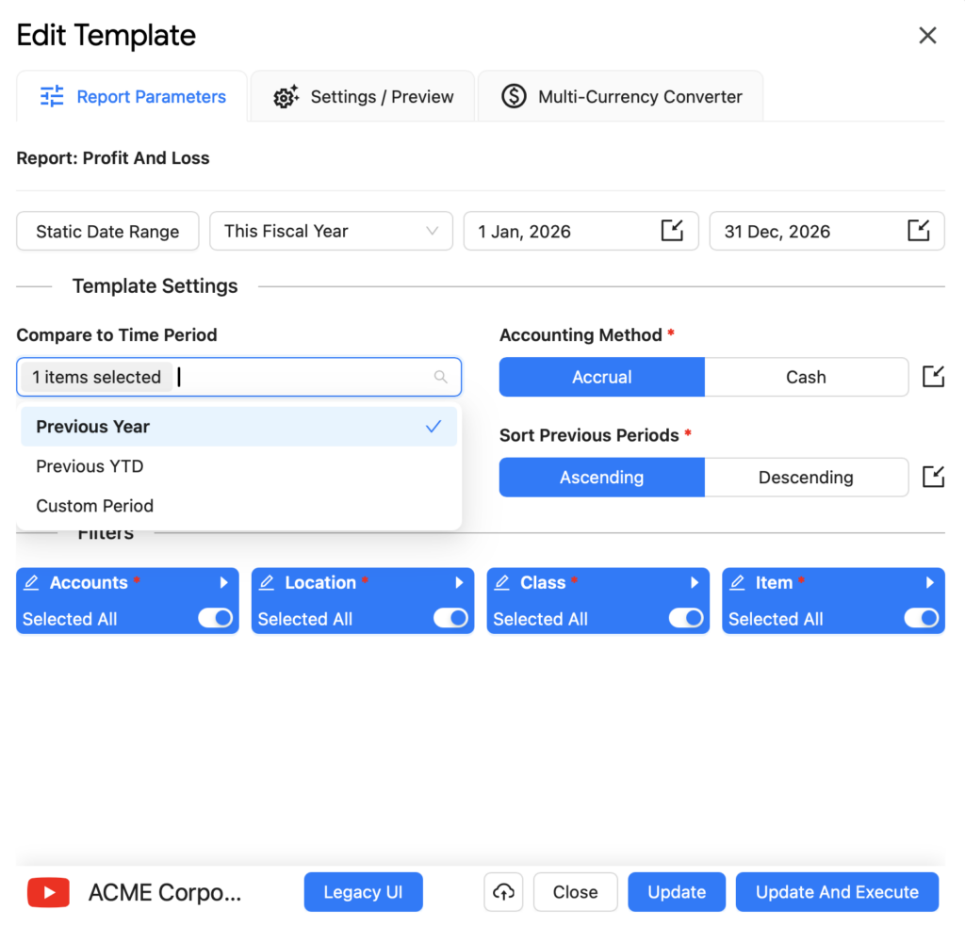Click the edit icon next to Sort Previous Periods
The width and height of the screenshot is (965, 926).
click(x=932, y=477)
